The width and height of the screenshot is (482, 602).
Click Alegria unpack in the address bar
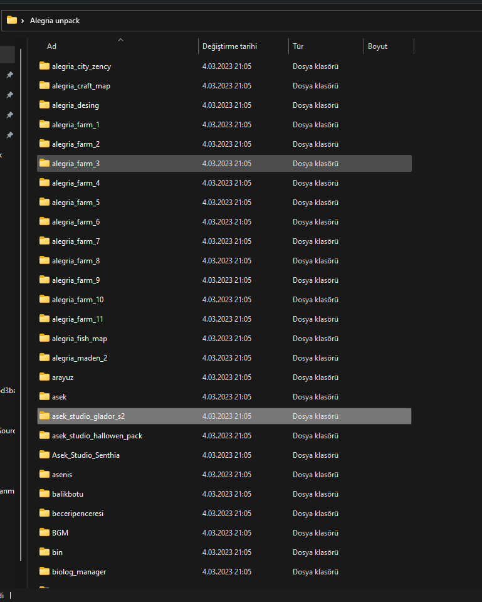point(55,21)
